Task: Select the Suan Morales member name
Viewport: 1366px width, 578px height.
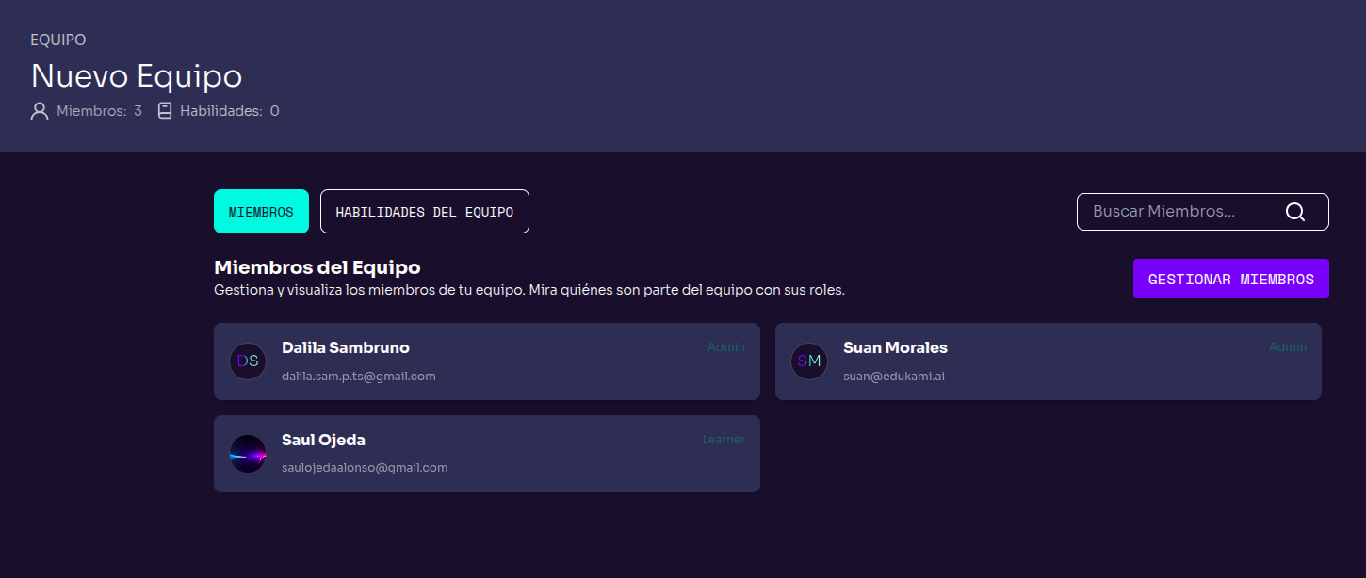Action: click(x=895, y=347)
